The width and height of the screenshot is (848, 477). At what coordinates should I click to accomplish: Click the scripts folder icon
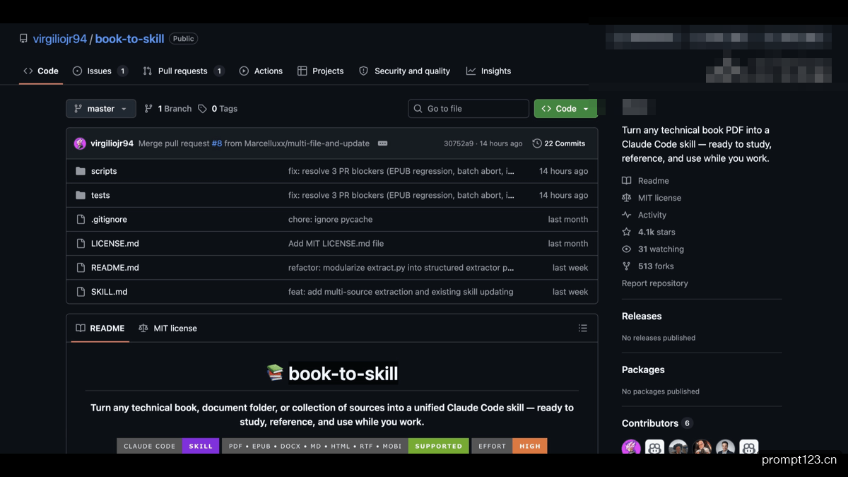click(x=81, y=171)
